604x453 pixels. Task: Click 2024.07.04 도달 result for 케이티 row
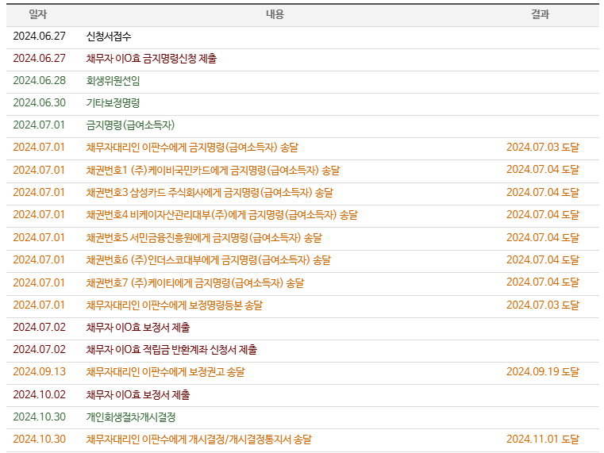[x=543, y=282]
